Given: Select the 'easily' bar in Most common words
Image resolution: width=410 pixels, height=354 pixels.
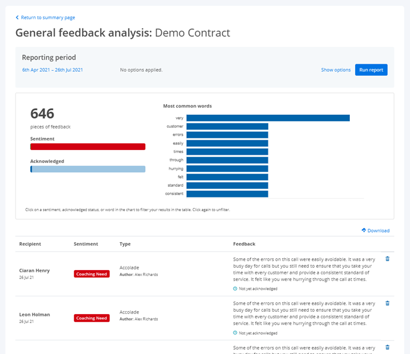Looking at the screenshot, I should coord(227,143).
